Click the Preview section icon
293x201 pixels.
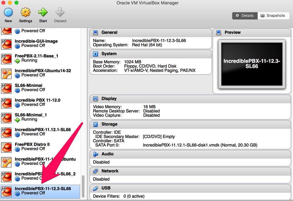click(219, 32)
